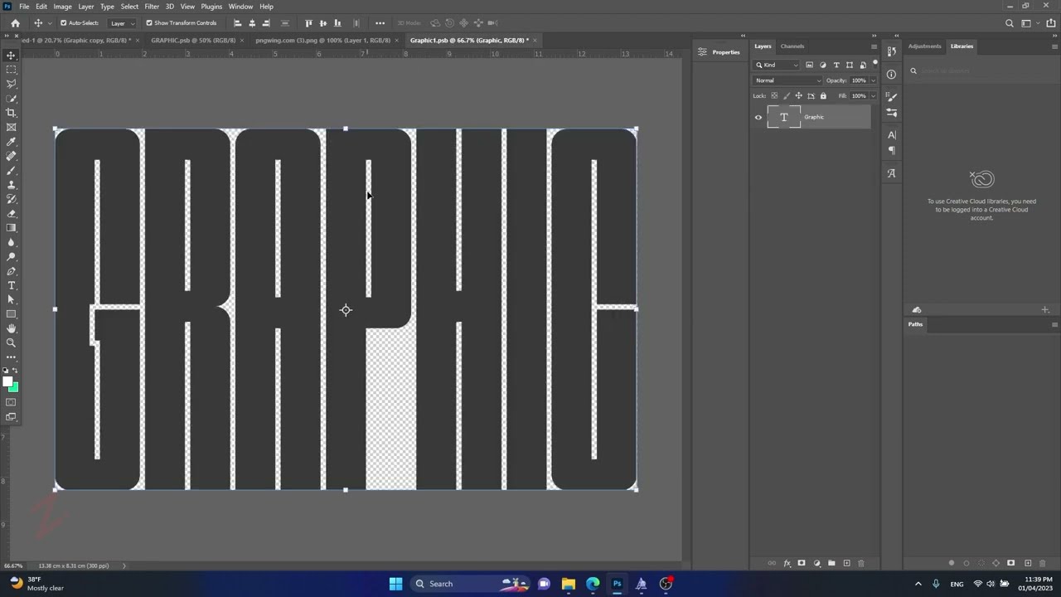Select the Horizontal Type tool
This screenshot has height=597, width=1061.
(x=12, y=285)
